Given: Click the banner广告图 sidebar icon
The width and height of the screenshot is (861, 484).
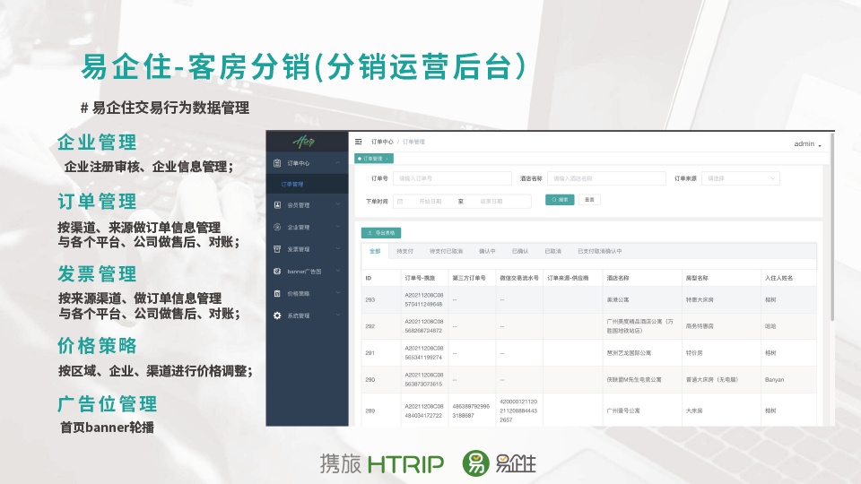Looking at the screenshot, I should click(x=277, y=271).
